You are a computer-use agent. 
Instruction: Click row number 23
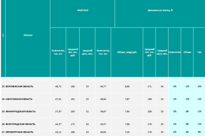[3, 86]
